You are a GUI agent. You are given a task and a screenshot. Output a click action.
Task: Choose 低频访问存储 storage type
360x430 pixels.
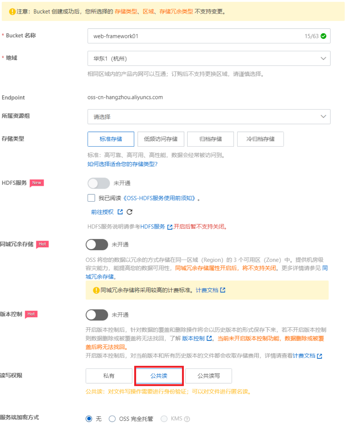pyautogui.click(x=161, y=139)
